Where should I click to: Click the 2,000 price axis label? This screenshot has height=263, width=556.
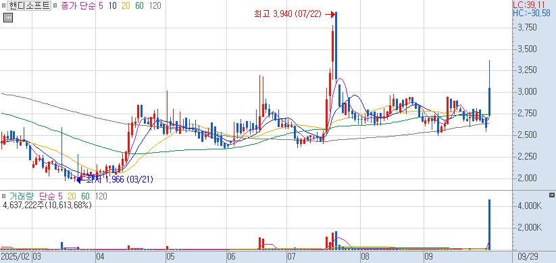[x=526, y=178]
